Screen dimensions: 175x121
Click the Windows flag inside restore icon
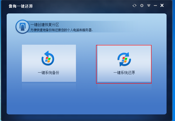(x=124, y=60)
